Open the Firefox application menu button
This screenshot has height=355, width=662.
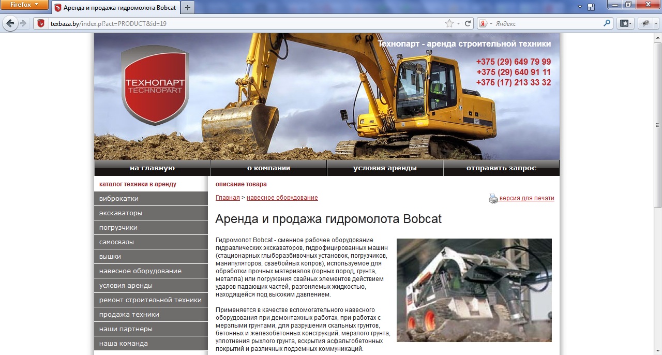pos(25,5)
